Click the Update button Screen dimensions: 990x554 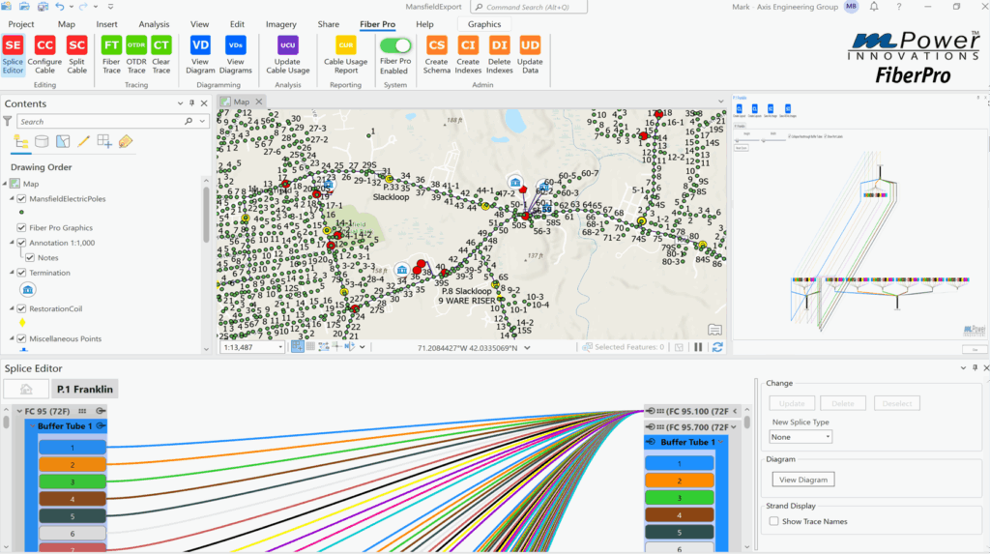click(792, 403)
